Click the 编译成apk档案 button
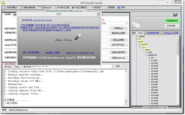 coord(119,33)
